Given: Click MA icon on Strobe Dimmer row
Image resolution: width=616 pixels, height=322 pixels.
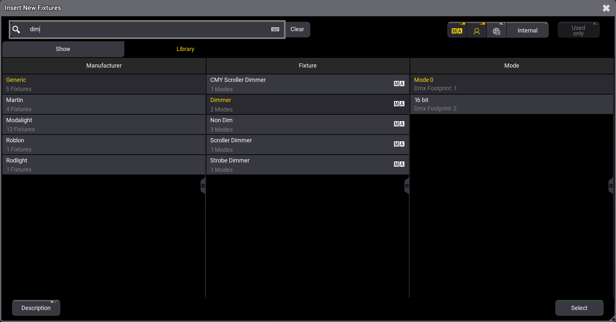Looking at the screenshot, I should (x=399, y=164).
